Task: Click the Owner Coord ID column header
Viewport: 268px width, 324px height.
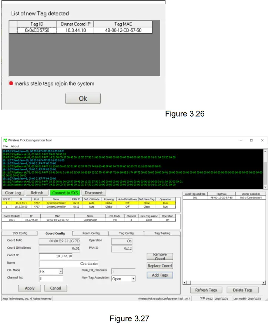Action: 251,194
